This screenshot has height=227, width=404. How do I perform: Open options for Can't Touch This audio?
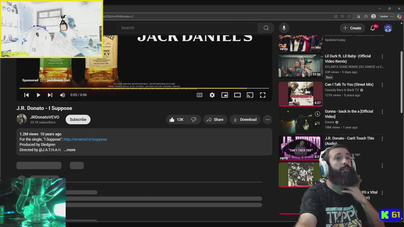tap(382, 139)
